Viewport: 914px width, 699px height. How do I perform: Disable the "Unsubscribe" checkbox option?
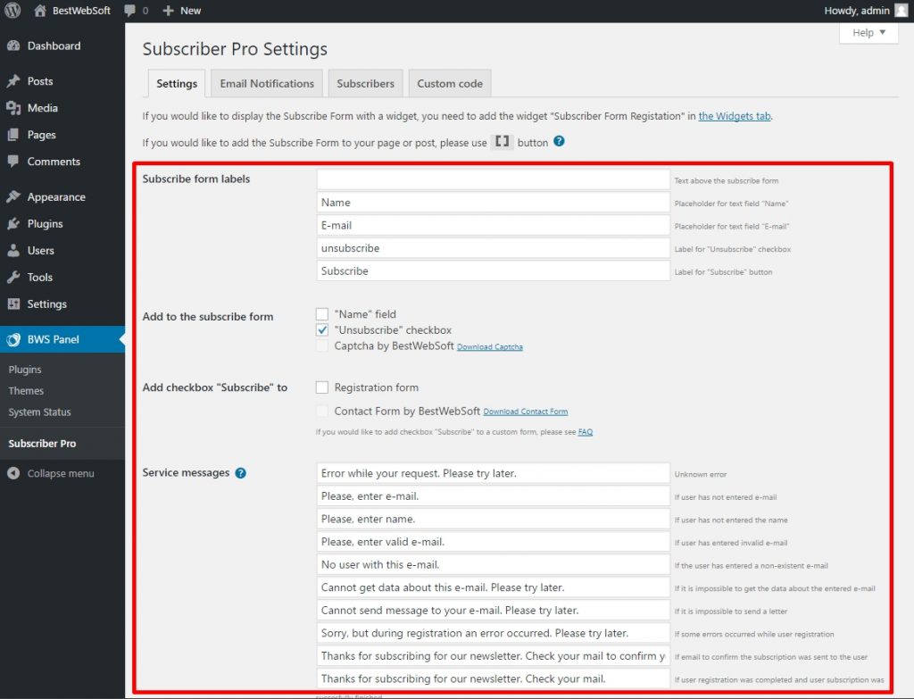tap(322, 329)
